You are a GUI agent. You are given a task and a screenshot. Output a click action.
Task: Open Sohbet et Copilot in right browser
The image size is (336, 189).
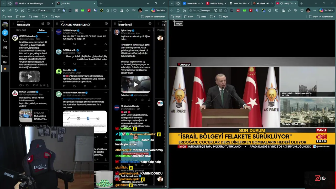pos(326,10)
